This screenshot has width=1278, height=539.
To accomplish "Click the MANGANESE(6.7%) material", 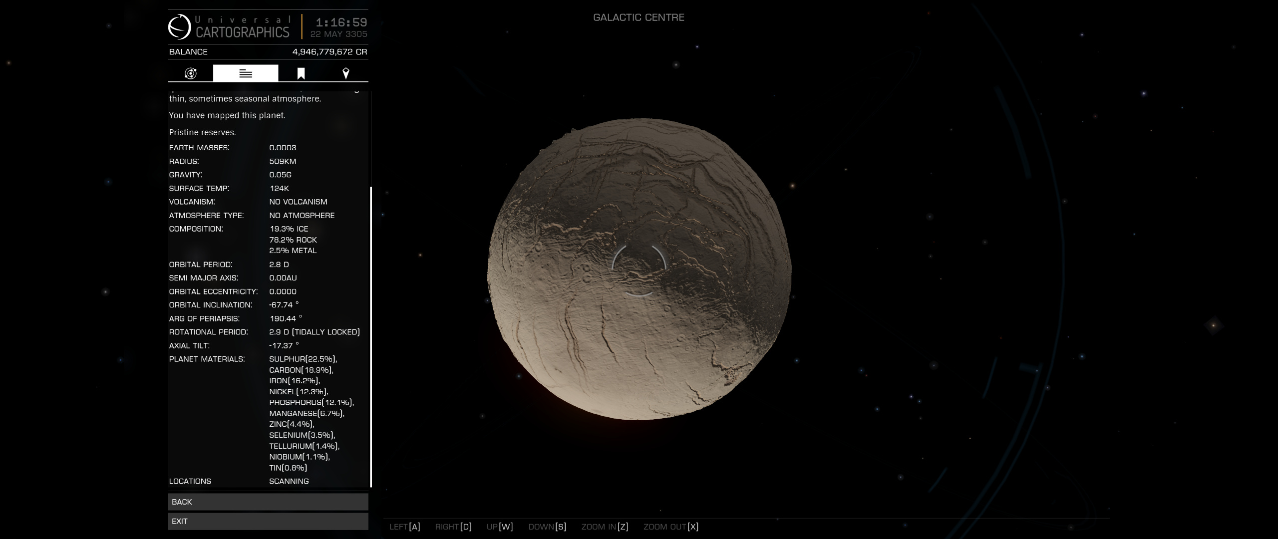I will (x=307, y=413).
